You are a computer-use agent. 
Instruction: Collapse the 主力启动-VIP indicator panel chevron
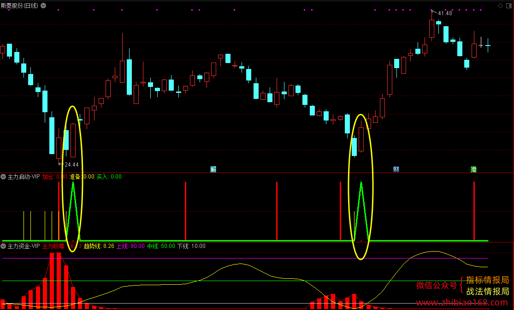(x=3, y=177)
